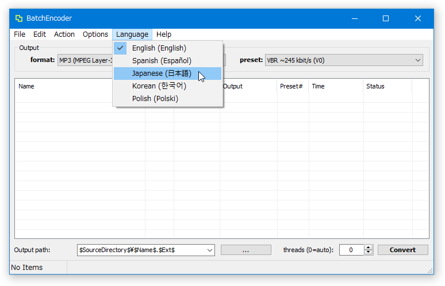Select English (English) language
The width and height of the screenshot is (445, 286).
[167, 48]
